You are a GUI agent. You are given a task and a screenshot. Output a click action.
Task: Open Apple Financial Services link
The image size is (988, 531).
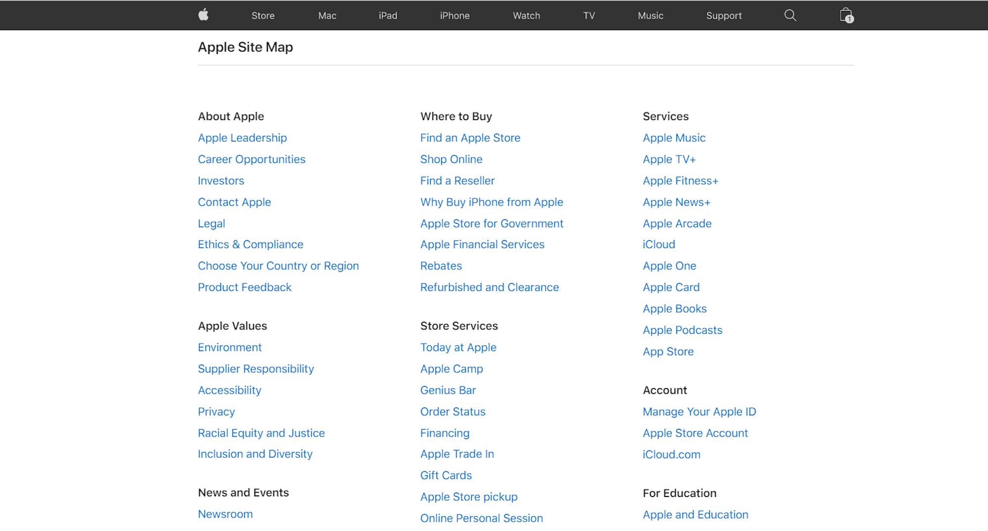click(482, 245)
